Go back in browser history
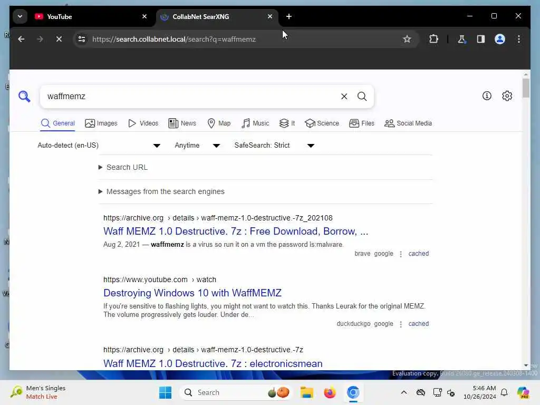Viewport: 540px width, 405px height. click(x=21, y=39)
